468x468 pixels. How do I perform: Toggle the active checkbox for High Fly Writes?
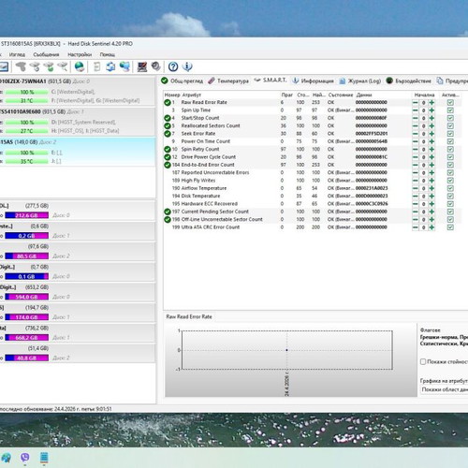(450, 181)
